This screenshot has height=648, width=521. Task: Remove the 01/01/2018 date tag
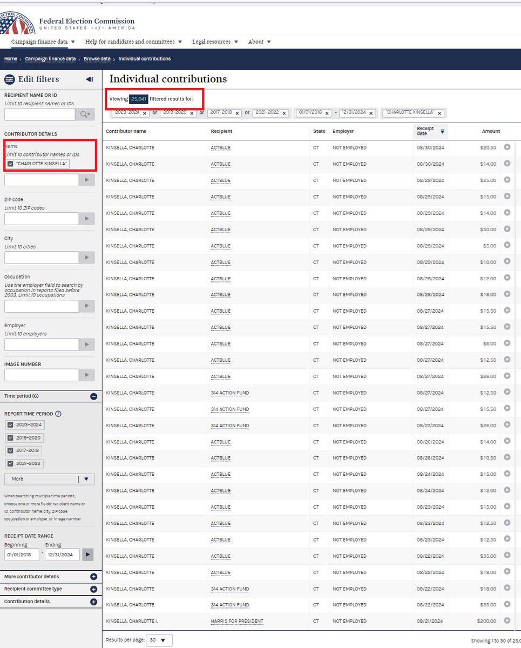coord(327,113)
